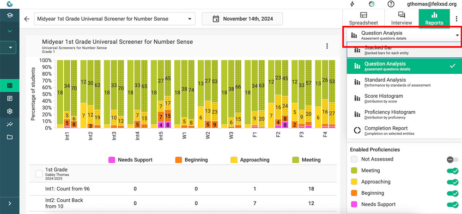
Task: Switch to the Spreadsheet tab
Action: [363, 18]
